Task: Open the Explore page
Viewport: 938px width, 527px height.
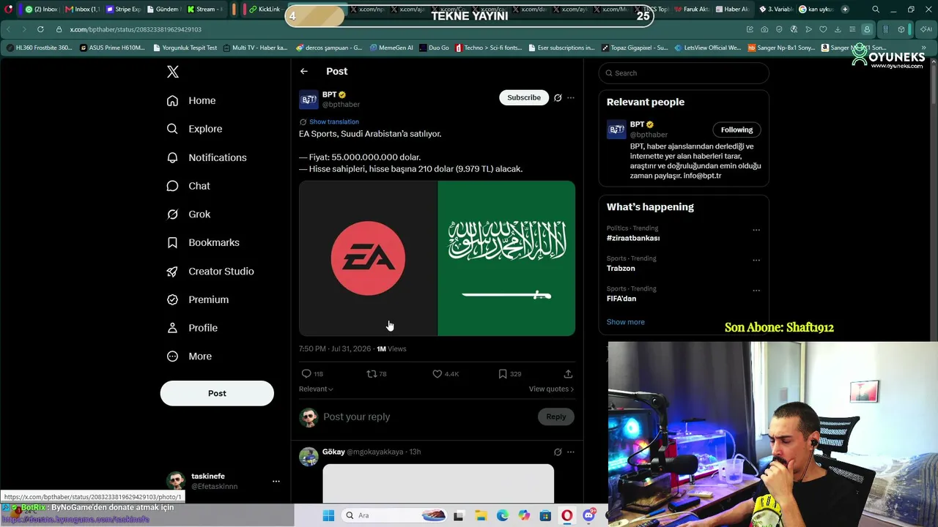Action: 194,129
